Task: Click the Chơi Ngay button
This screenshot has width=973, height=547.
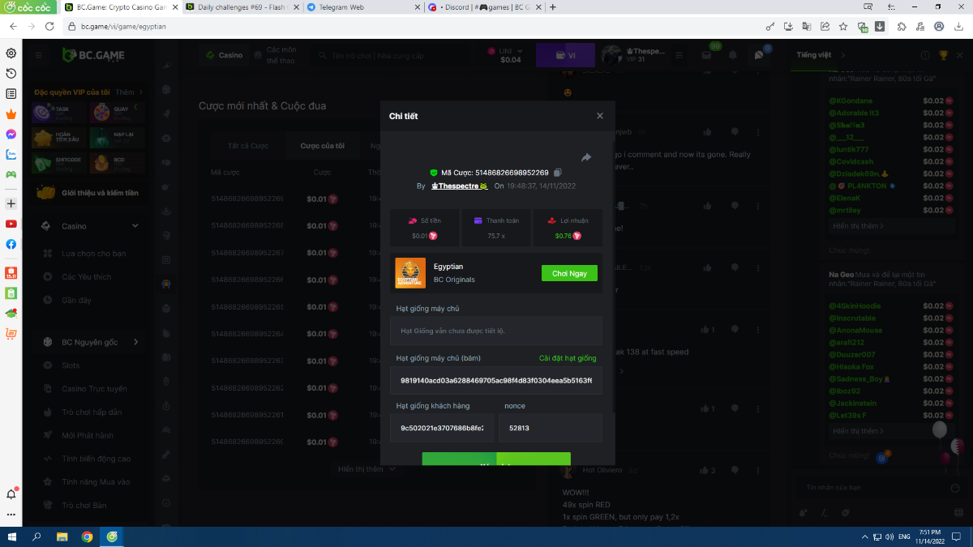Action: coord(569,273)
